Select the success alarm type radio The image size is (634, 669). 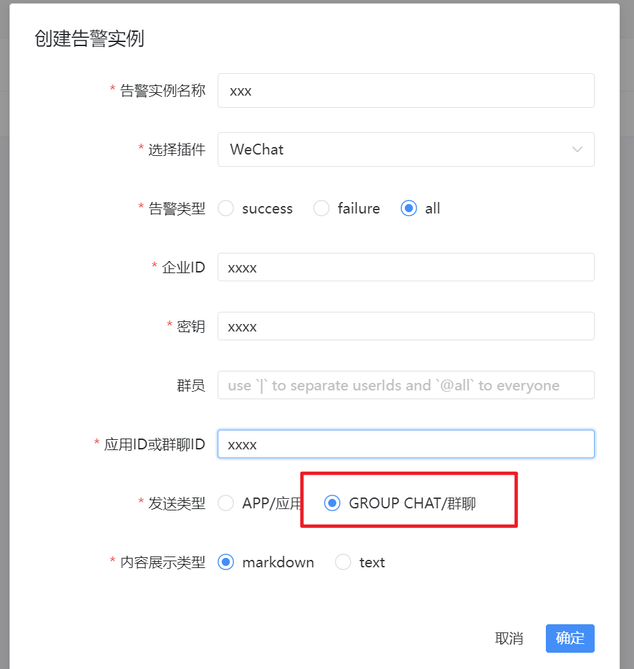click(x=226, y=208)
